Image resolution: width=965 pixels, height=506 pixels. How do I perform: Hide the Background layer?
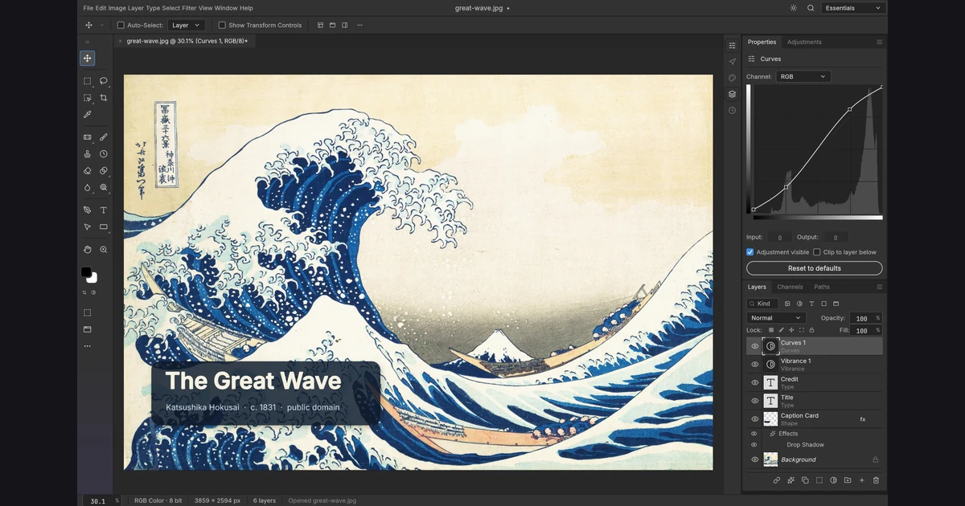pyautogui.click(x=755, y=459)
